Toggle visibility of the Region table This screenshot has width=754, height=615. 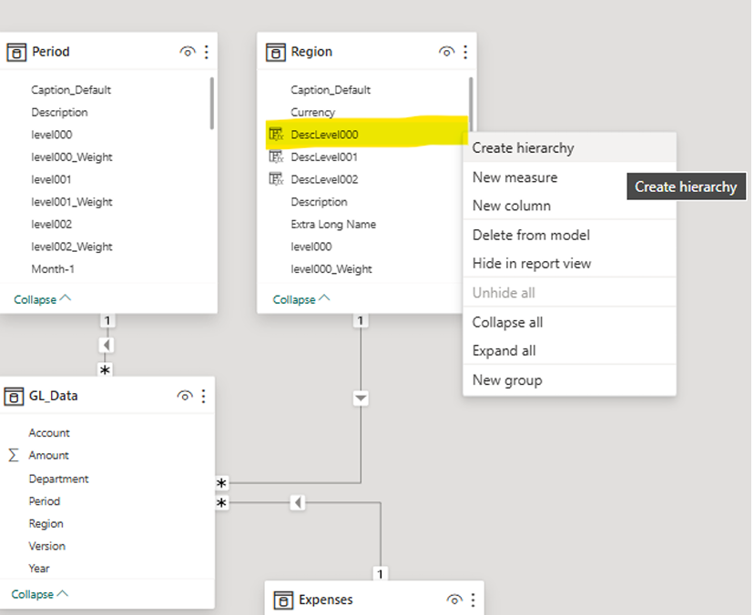[447, 52]
